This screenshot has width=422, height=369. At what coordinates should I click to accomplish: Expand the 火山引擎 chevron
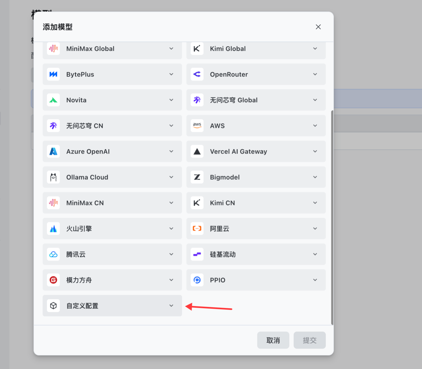click(171, 229)
